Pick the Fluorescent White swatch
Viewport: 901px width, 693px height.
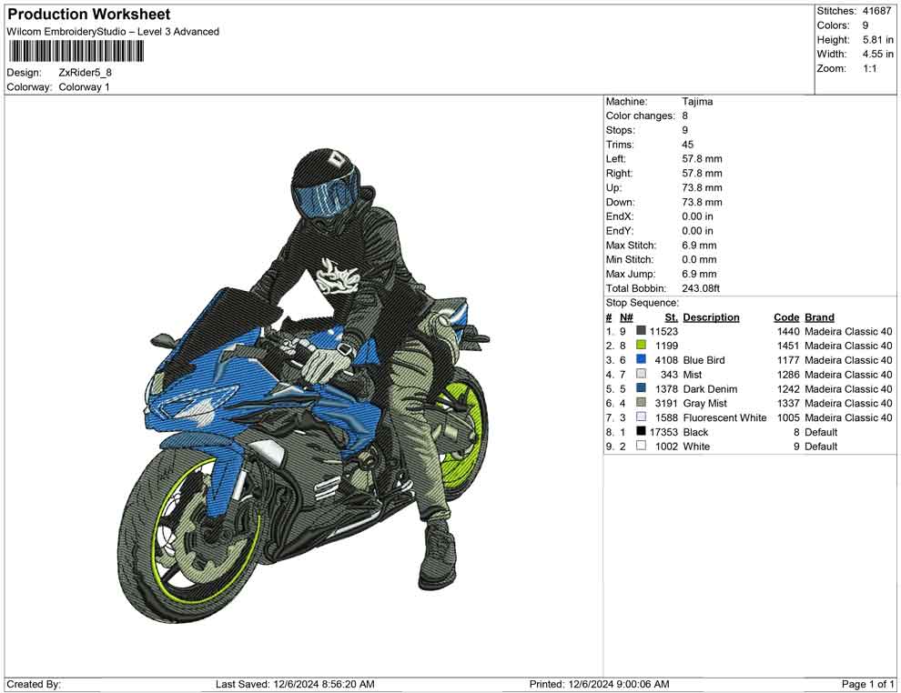tap(642, 417)
